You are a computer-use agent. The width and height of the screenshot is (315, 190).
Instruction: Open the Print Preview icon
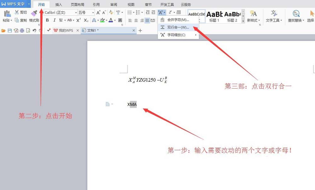tap(28, 30)
